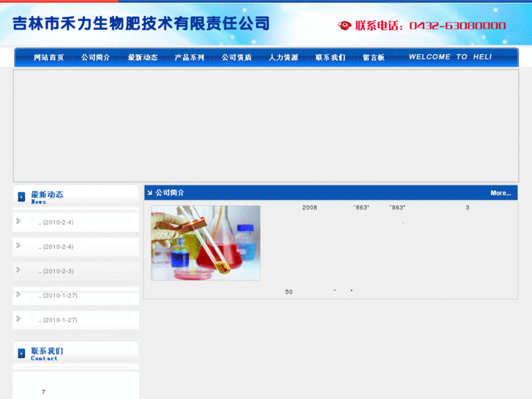532x399 pixels.
Task: Click the More... link in 公司简介 panel
Action: coord(501,193)
